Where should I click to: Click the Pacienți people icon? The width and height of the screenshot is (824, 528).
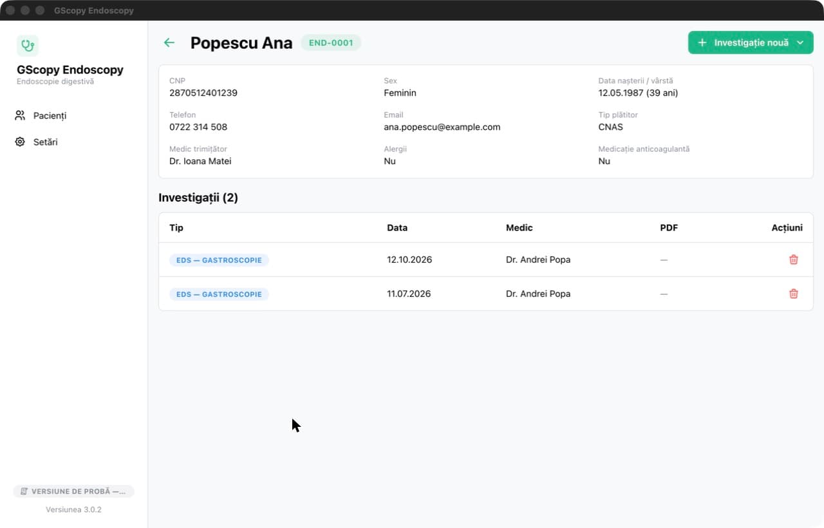(20, 116)
